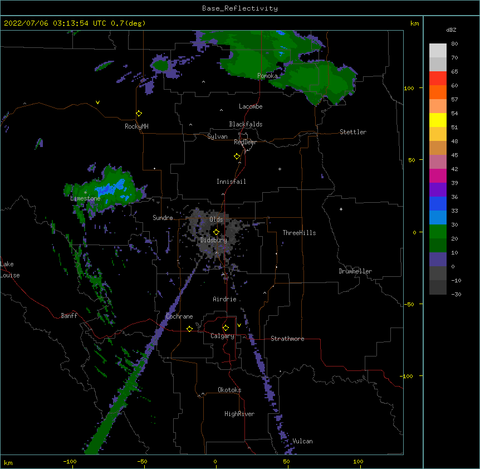
Task: Click the 100 tick on the right axis
Action: 409,88
